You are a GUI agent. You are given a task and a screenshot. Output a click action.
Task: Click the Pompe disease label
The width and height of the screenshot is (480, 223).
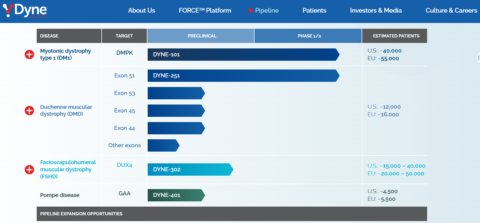point(60,195)
